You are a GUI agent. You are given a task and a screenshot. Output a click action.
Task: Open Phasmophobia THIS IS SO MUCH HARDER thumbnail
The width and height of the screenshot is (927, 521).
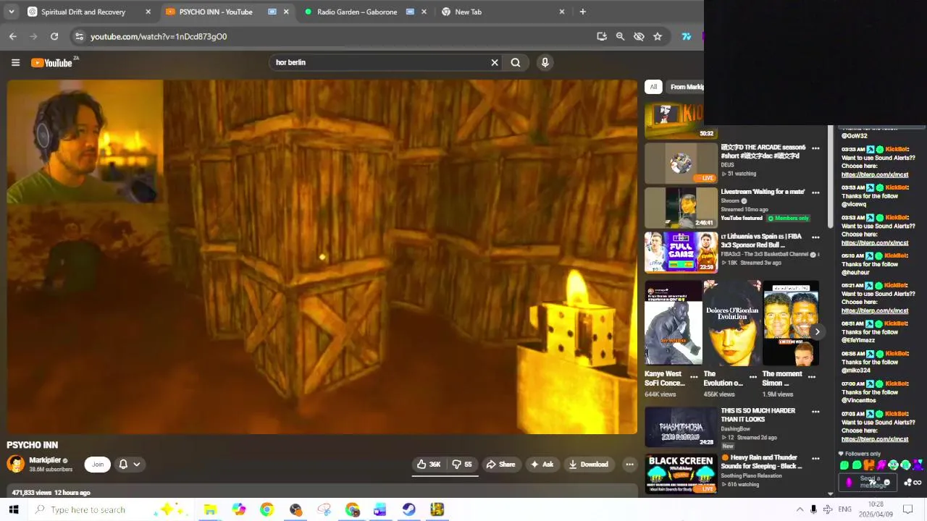[681, 427]
